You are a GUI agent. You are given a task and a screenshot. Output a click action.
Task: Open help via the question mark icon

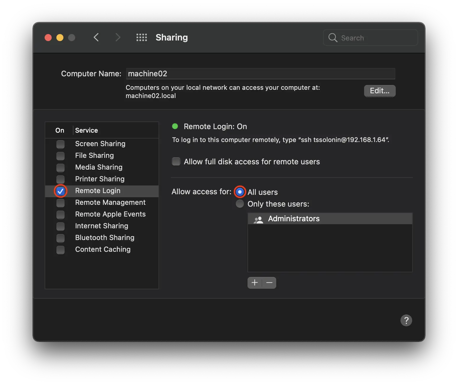(x=406, y=320)
